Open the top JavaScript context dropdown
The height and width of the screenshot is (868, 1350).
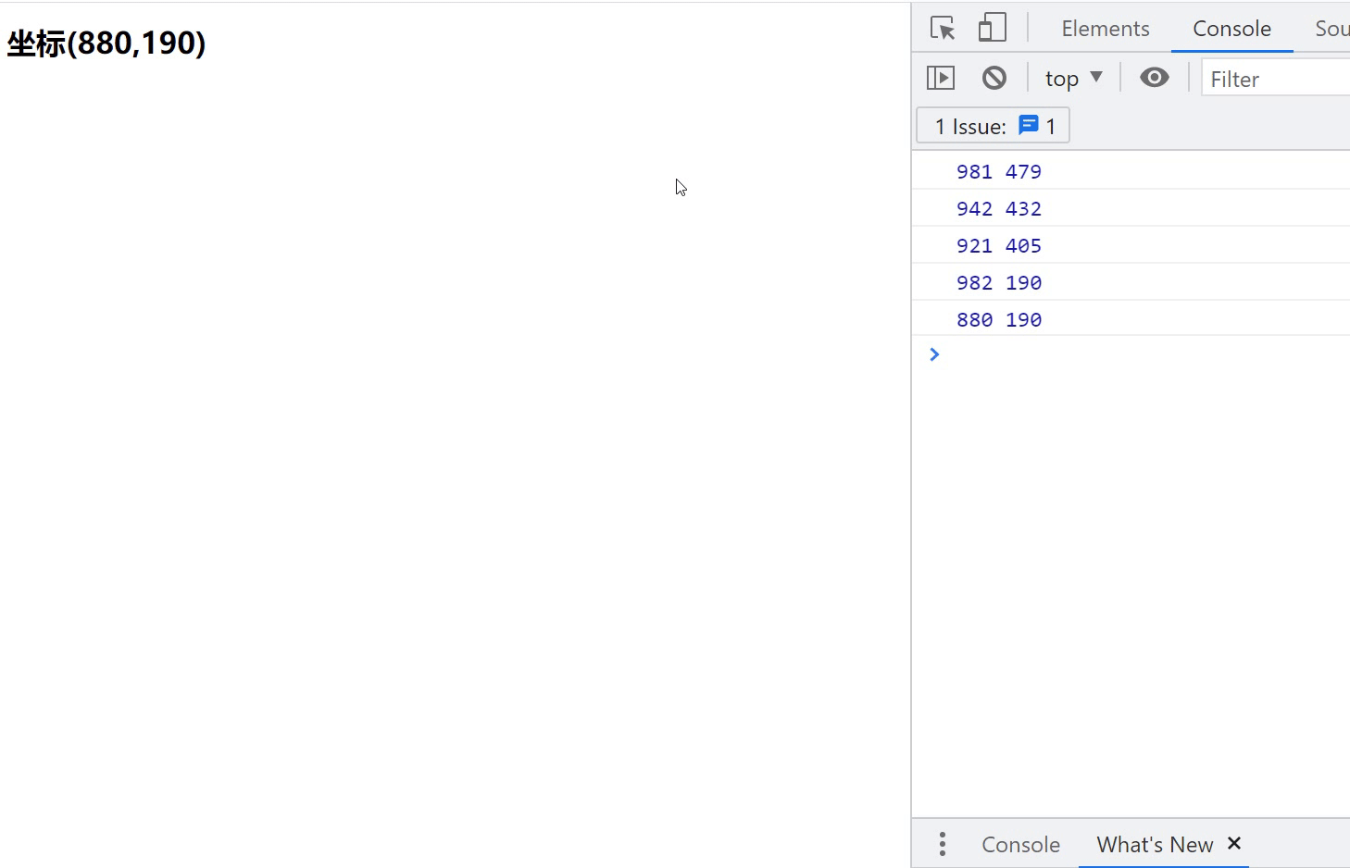tap(1074, 78)
